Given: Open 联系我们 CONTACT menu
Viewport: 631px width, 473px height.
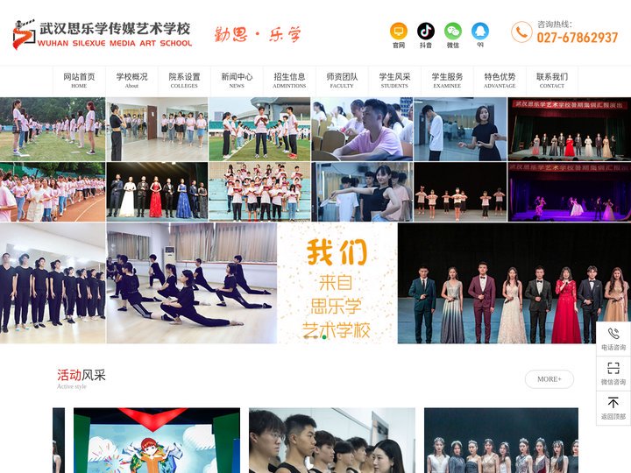Looking at the screenshot, I should click(552, 80).
